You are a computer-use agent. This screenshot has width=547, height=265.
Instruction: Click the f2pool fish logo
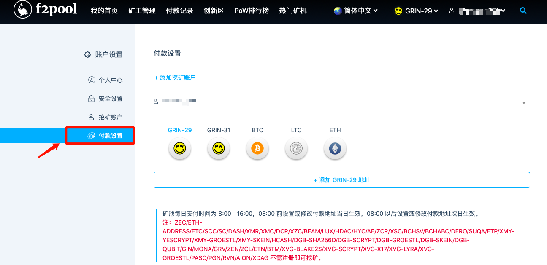pos(23,10)
